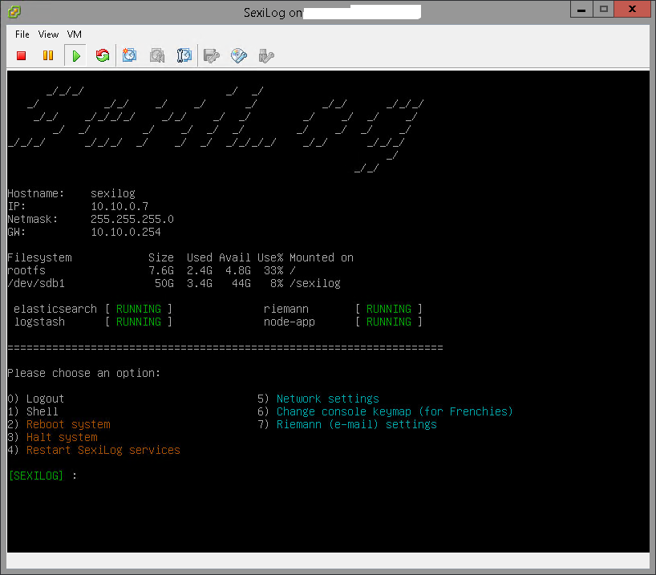This screenshot has width=656, height=575.
Task: Take a snapshot of the virtual machine
Action: pyautogui.click(x=130, y=55)
